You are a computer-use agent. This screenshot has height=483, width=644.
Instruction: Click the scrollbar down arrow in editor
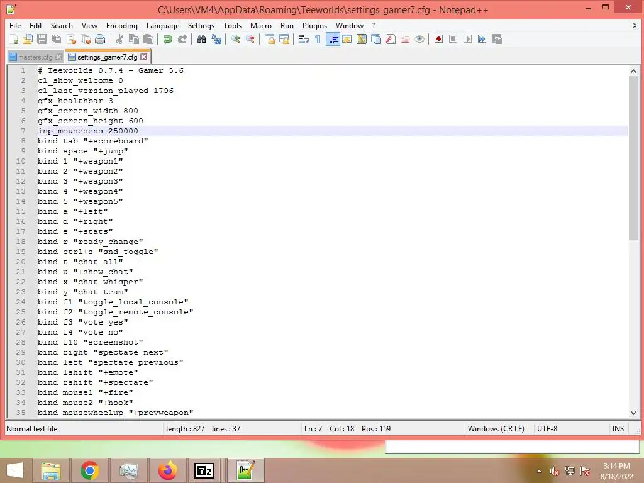point(633,413)
